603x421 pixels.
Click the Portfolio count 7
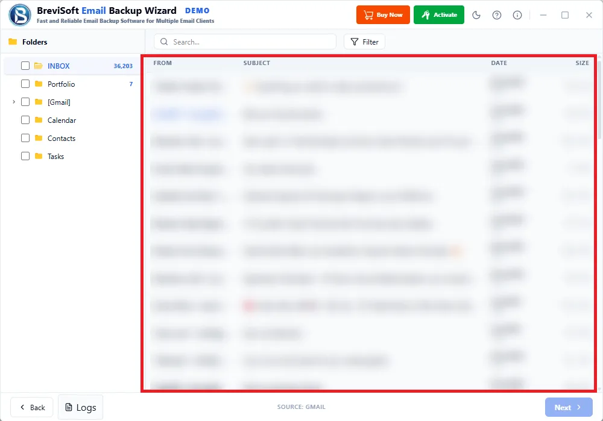131,84
